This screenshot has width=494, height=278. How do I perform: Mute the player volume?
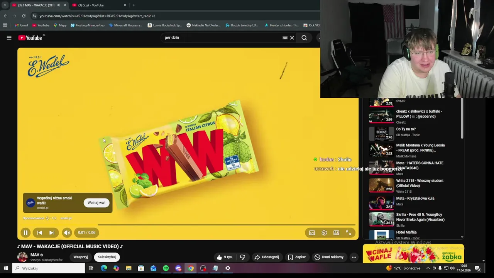point(67,232)
